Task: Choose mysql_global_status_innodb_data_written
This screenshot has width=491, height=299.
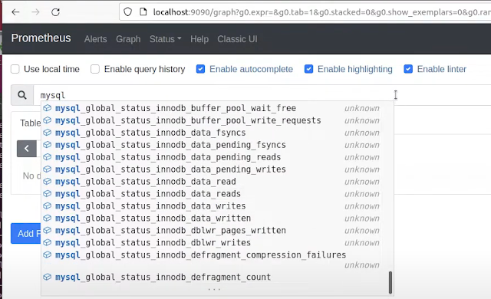Action: [217, 218]
